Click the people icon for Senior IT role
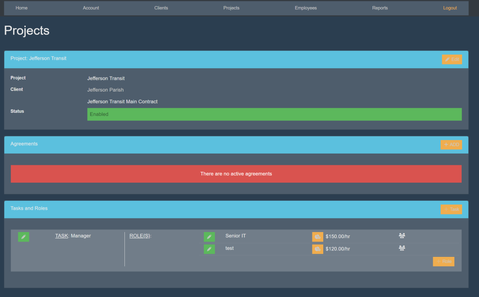Viewport: 479px width, 297px height. click(x=401, y=236)
